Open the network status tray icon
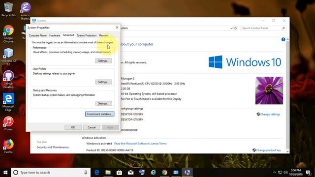This screenshot has width=315, height=177. [x=280, y=173]
